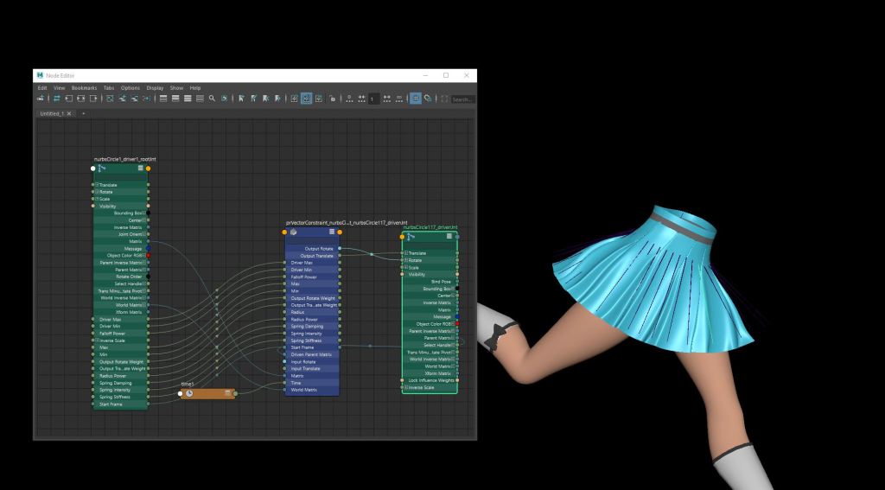The image size is (885, 490).
Task: Open the Edit menu in Node Editor
Action: pyautogui.click(x=42, y=88)
